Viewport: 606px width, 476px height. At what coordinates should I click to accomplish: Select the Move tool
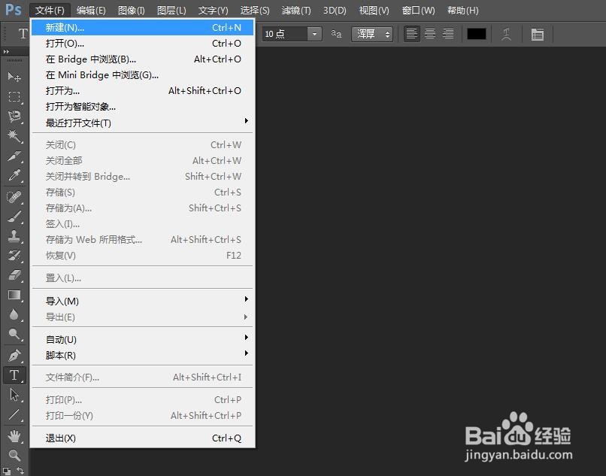pos(14,77)
